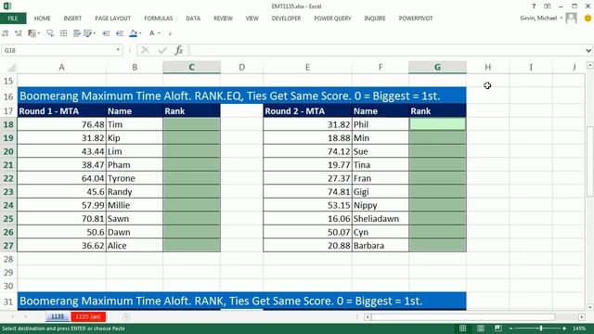Click vertical scrollbar down arrow

590,307
